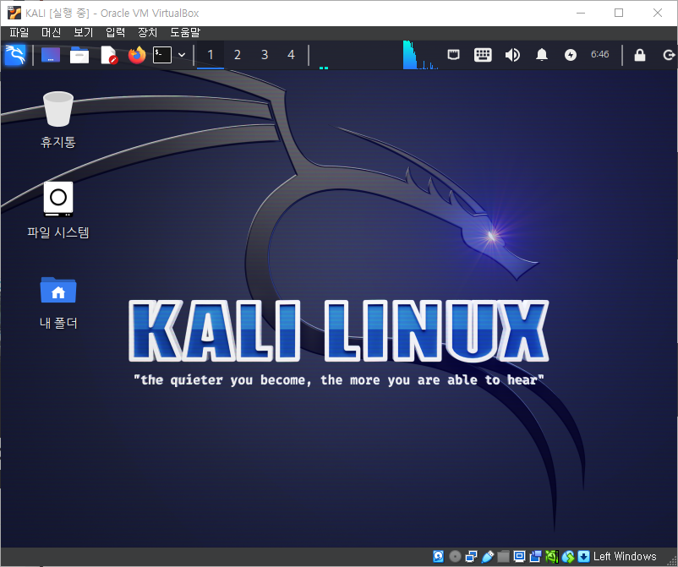Open the 장치 menu
The width and height of the screenshot is (678, 567).
pyautogui.click(x=147, y=32)
